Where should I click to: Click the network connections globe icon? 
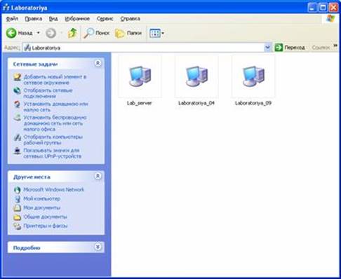(18, 90)
